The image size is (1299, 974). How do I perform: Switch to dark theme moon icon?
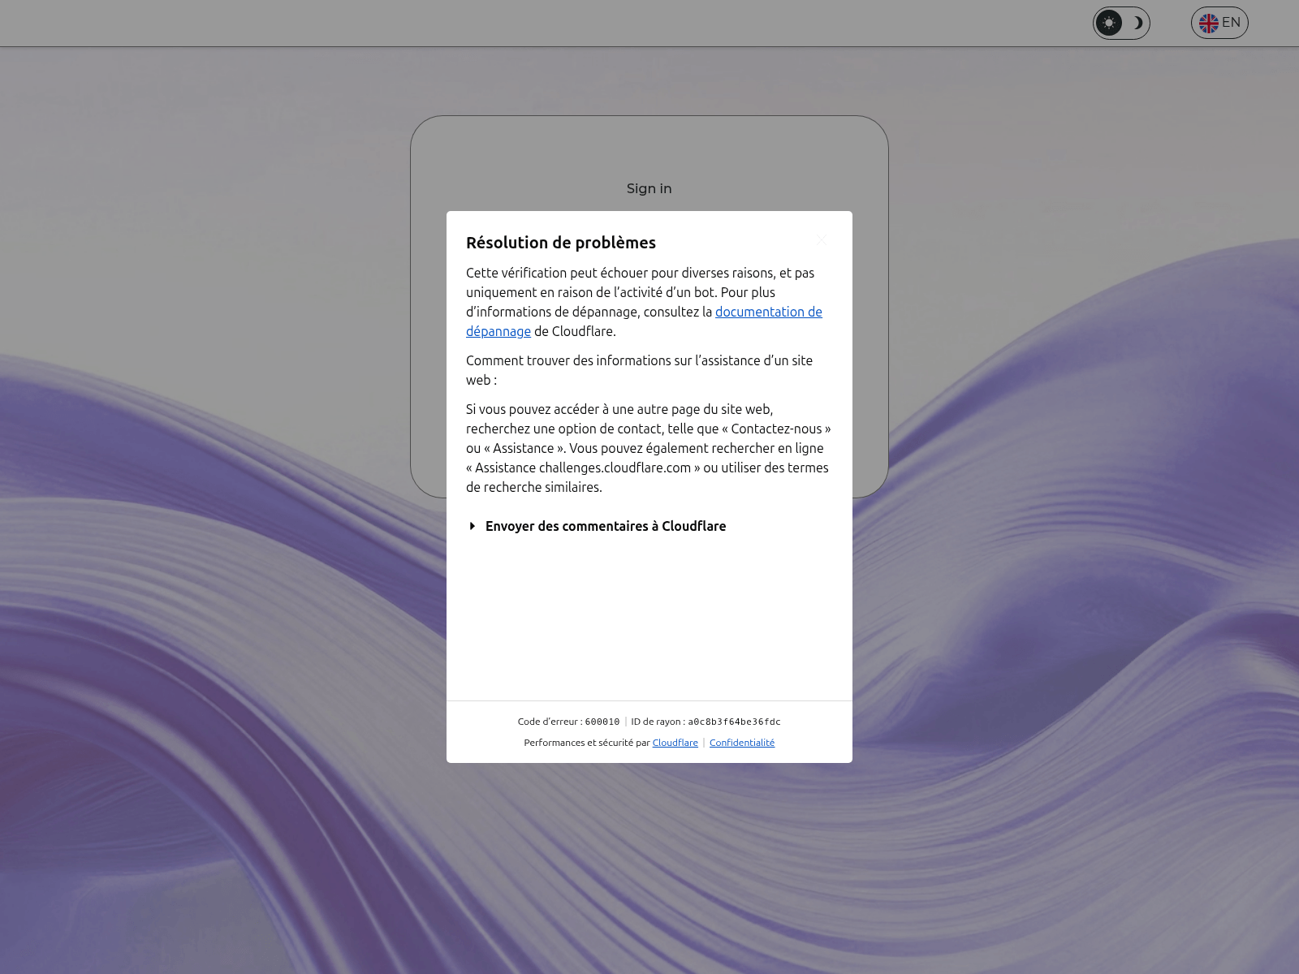click(1137, 23)
